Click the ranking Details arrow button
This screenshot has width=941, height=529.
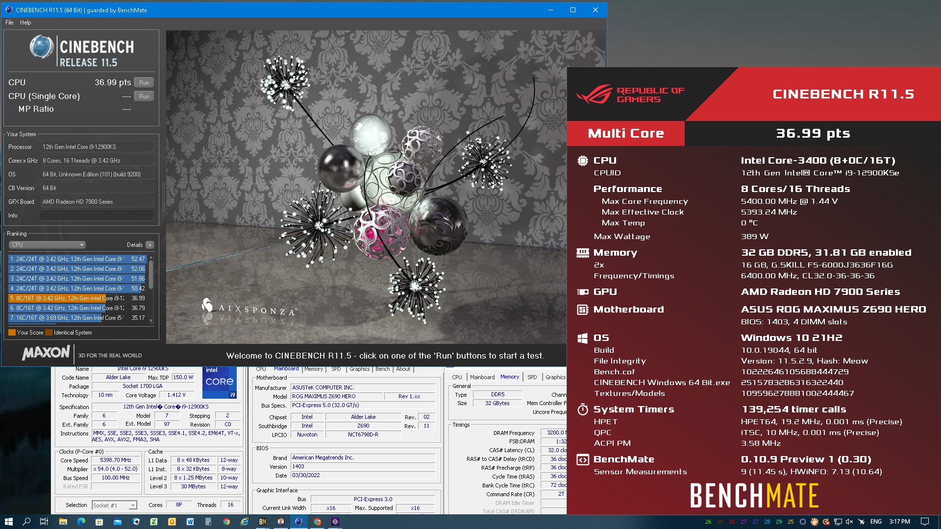[150, 245]
